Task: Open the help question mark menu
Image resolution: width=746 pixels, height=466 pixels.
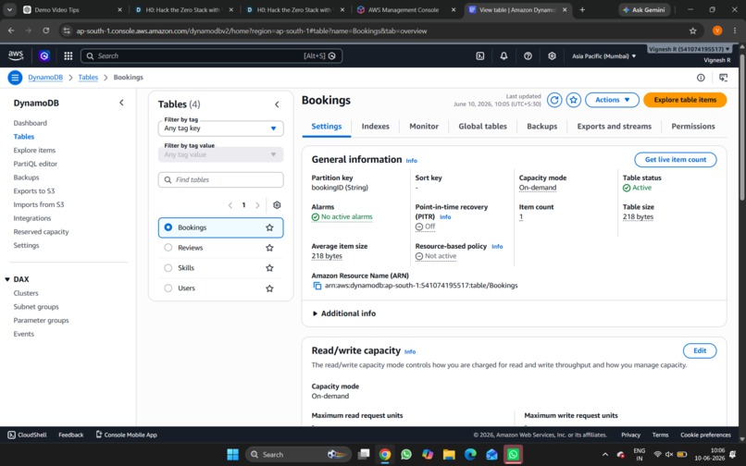Action: (528, 56)
